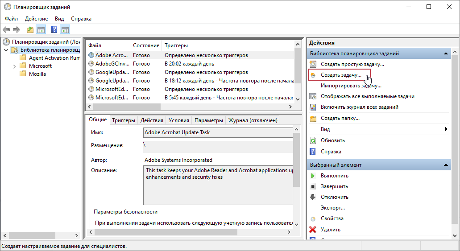Click the Завершить stop icon
Image resolution: width=460 pixels, height=251 pixels.
pyautogui.click(x=313, y=186)
